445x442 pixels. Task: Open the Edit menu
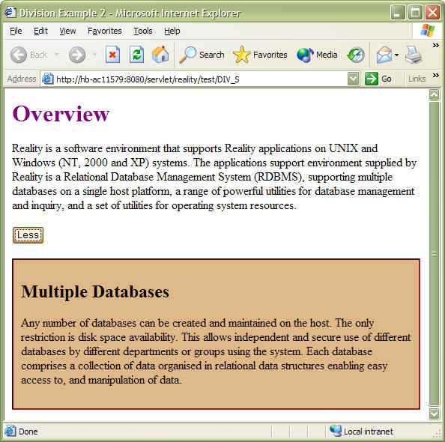tap(40, 31)
